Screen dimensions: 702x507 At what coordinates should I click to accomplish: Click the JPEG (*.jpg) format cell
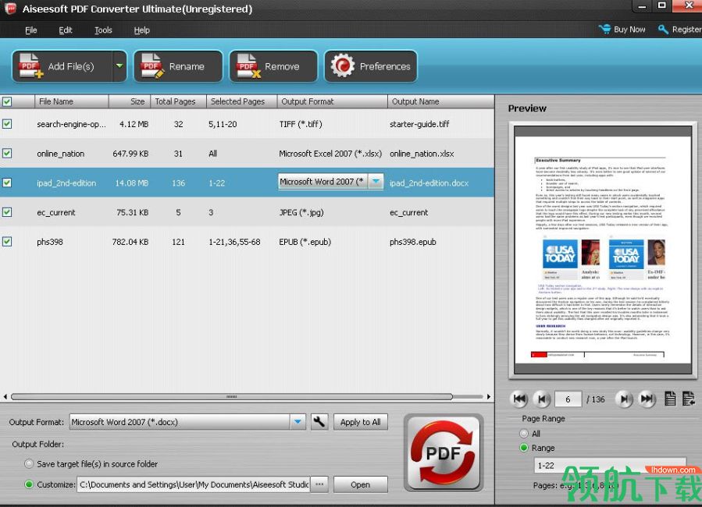pos(301,212)
